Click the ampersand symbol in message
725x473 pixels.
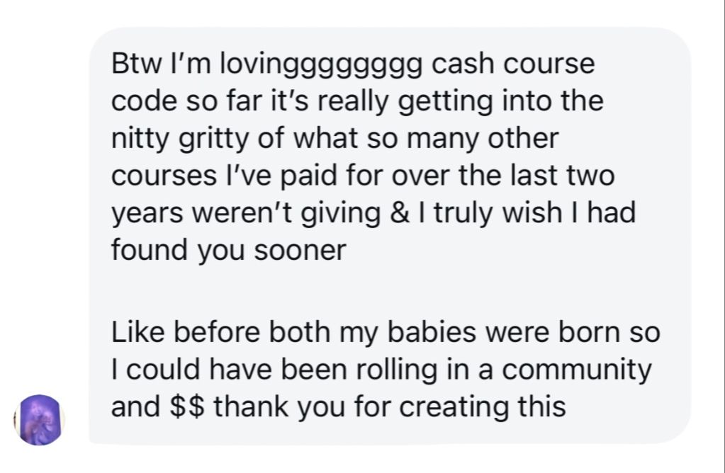pyautogui.click(x=399, y=213)
